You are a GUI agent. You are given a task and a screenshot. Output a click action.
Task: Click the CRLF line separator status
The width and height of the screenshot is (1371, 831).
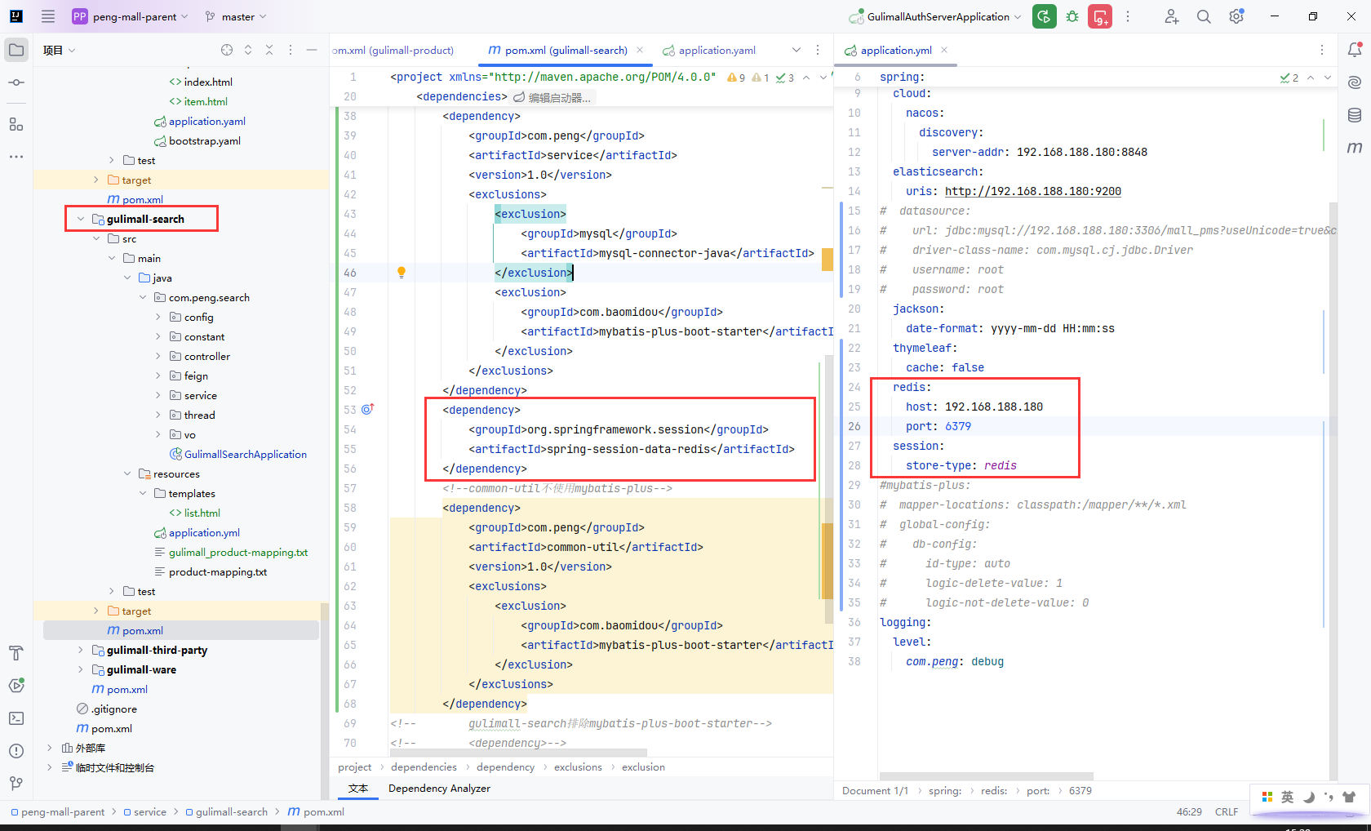click(x=1227, y=812)
